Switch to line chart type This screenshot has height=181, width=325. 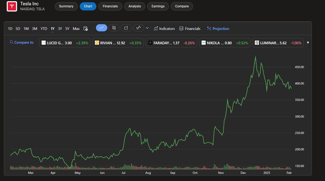[101, 28]
